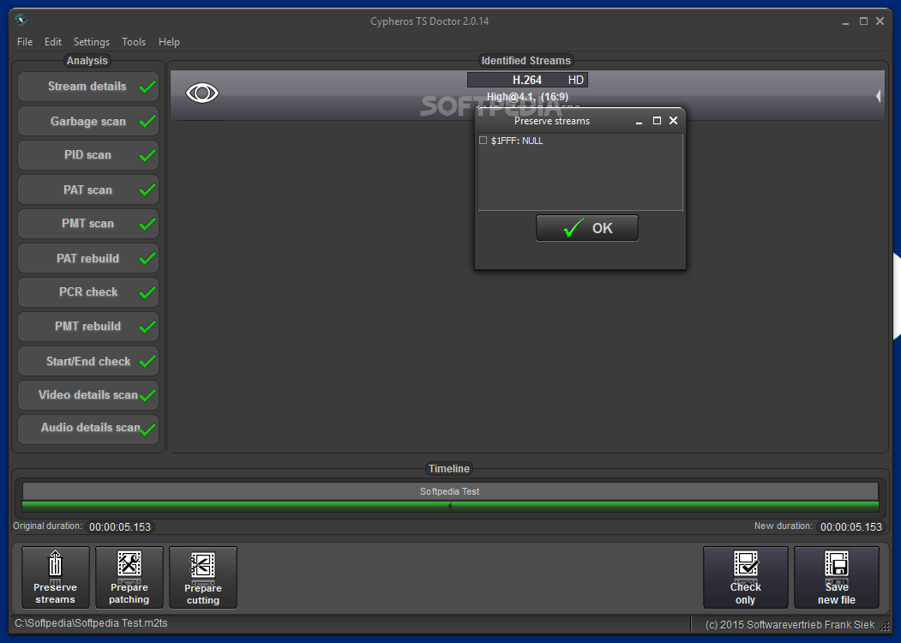Click the High@4.1, (16:9) text
The width and height of the screenshot is (901, 643).
[527, 97]
